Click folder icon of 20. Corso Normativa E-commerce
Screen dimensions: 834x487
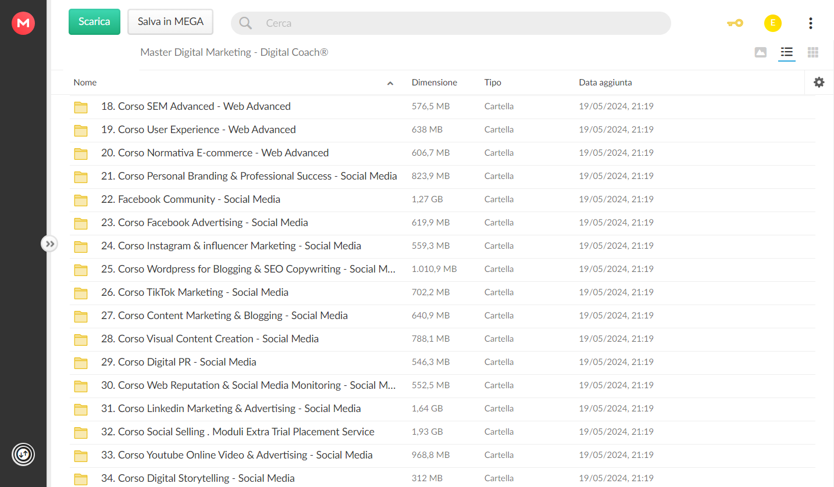81,153
